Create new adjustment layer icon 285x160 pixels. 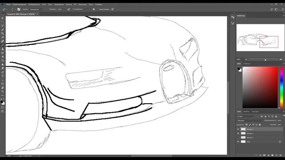click(x=268, y=155)
